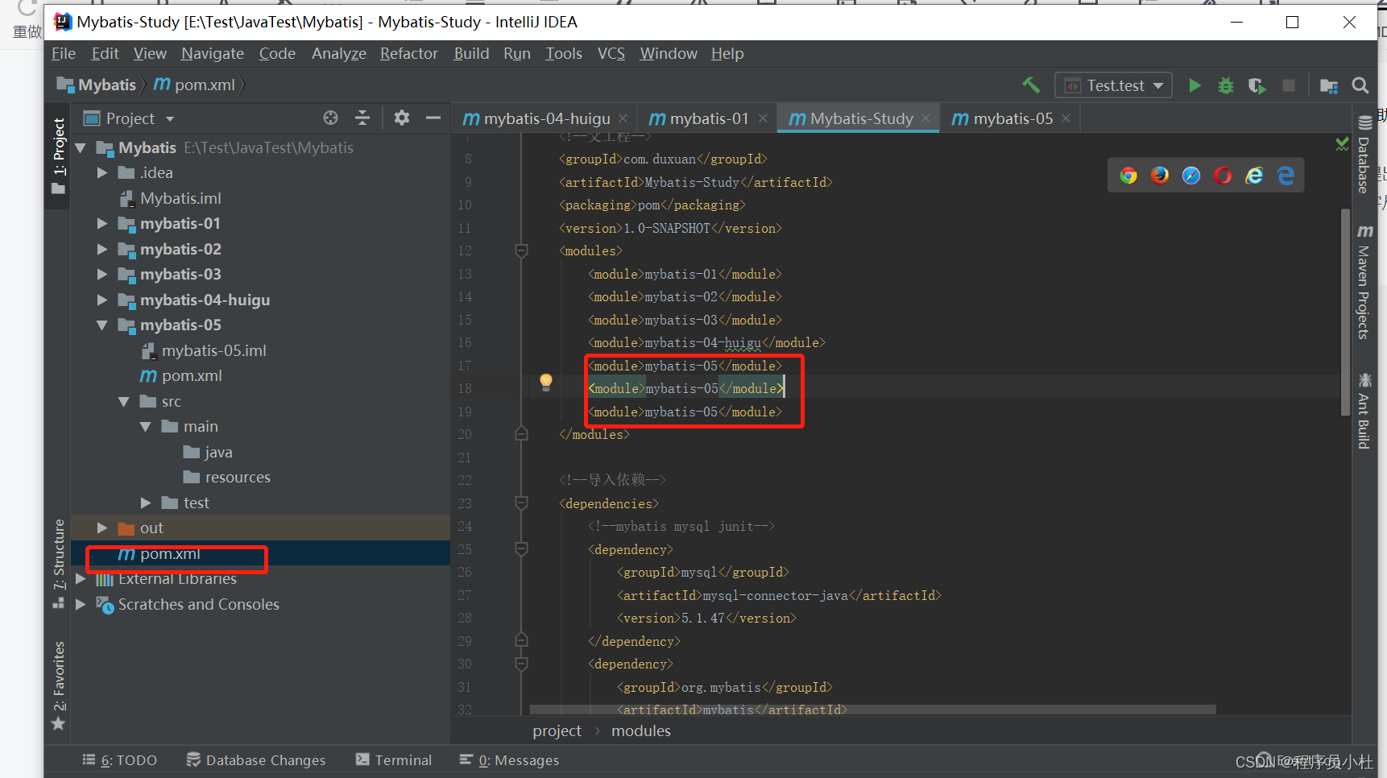Viewport: 1387px width, 778px height.
Task: Open the file in Chrome via the browser icon
Action: [1128, 175]
